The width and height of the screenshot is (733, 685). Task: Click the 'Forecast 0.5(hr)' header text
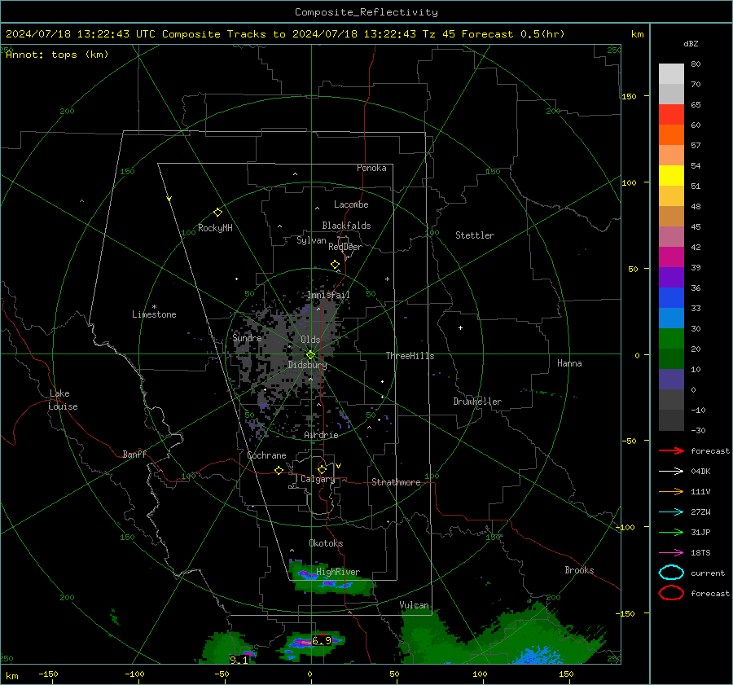(513, 34)
